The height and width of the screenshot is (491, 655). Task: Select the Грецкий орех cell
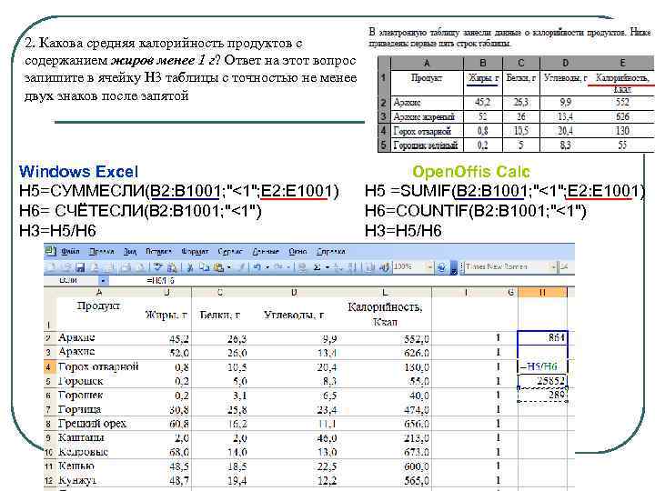pyautogui.click(x=99, y=424)
